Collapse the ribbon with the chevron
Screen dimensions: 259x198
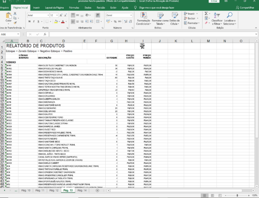coord(256,28)
